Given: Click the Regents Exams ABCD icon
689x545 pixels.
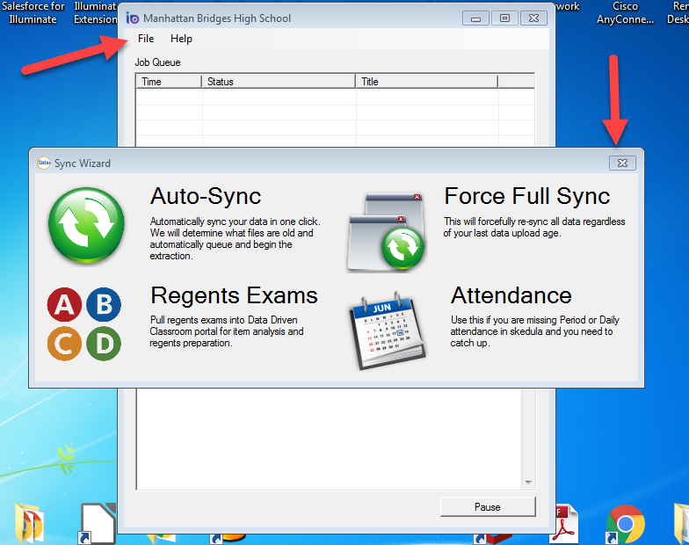Looking at the screenshot, I should point(84,323).
